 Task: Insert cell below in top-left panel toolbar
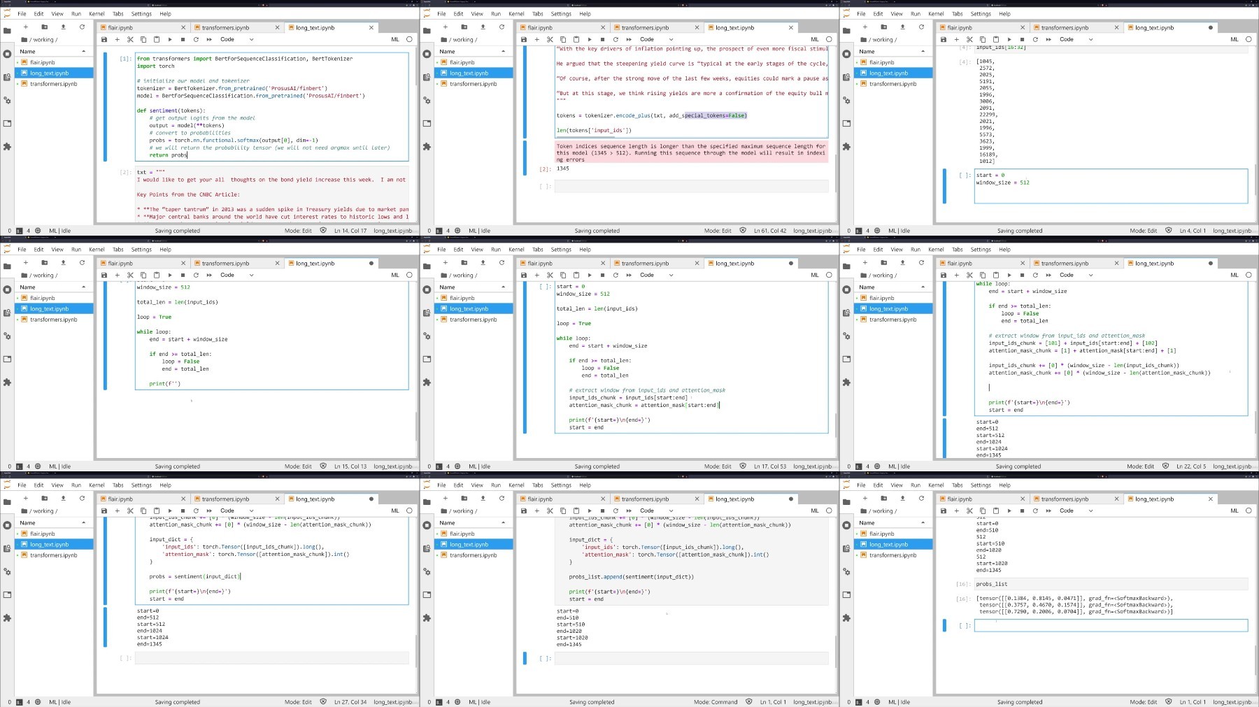coord(117,39)
